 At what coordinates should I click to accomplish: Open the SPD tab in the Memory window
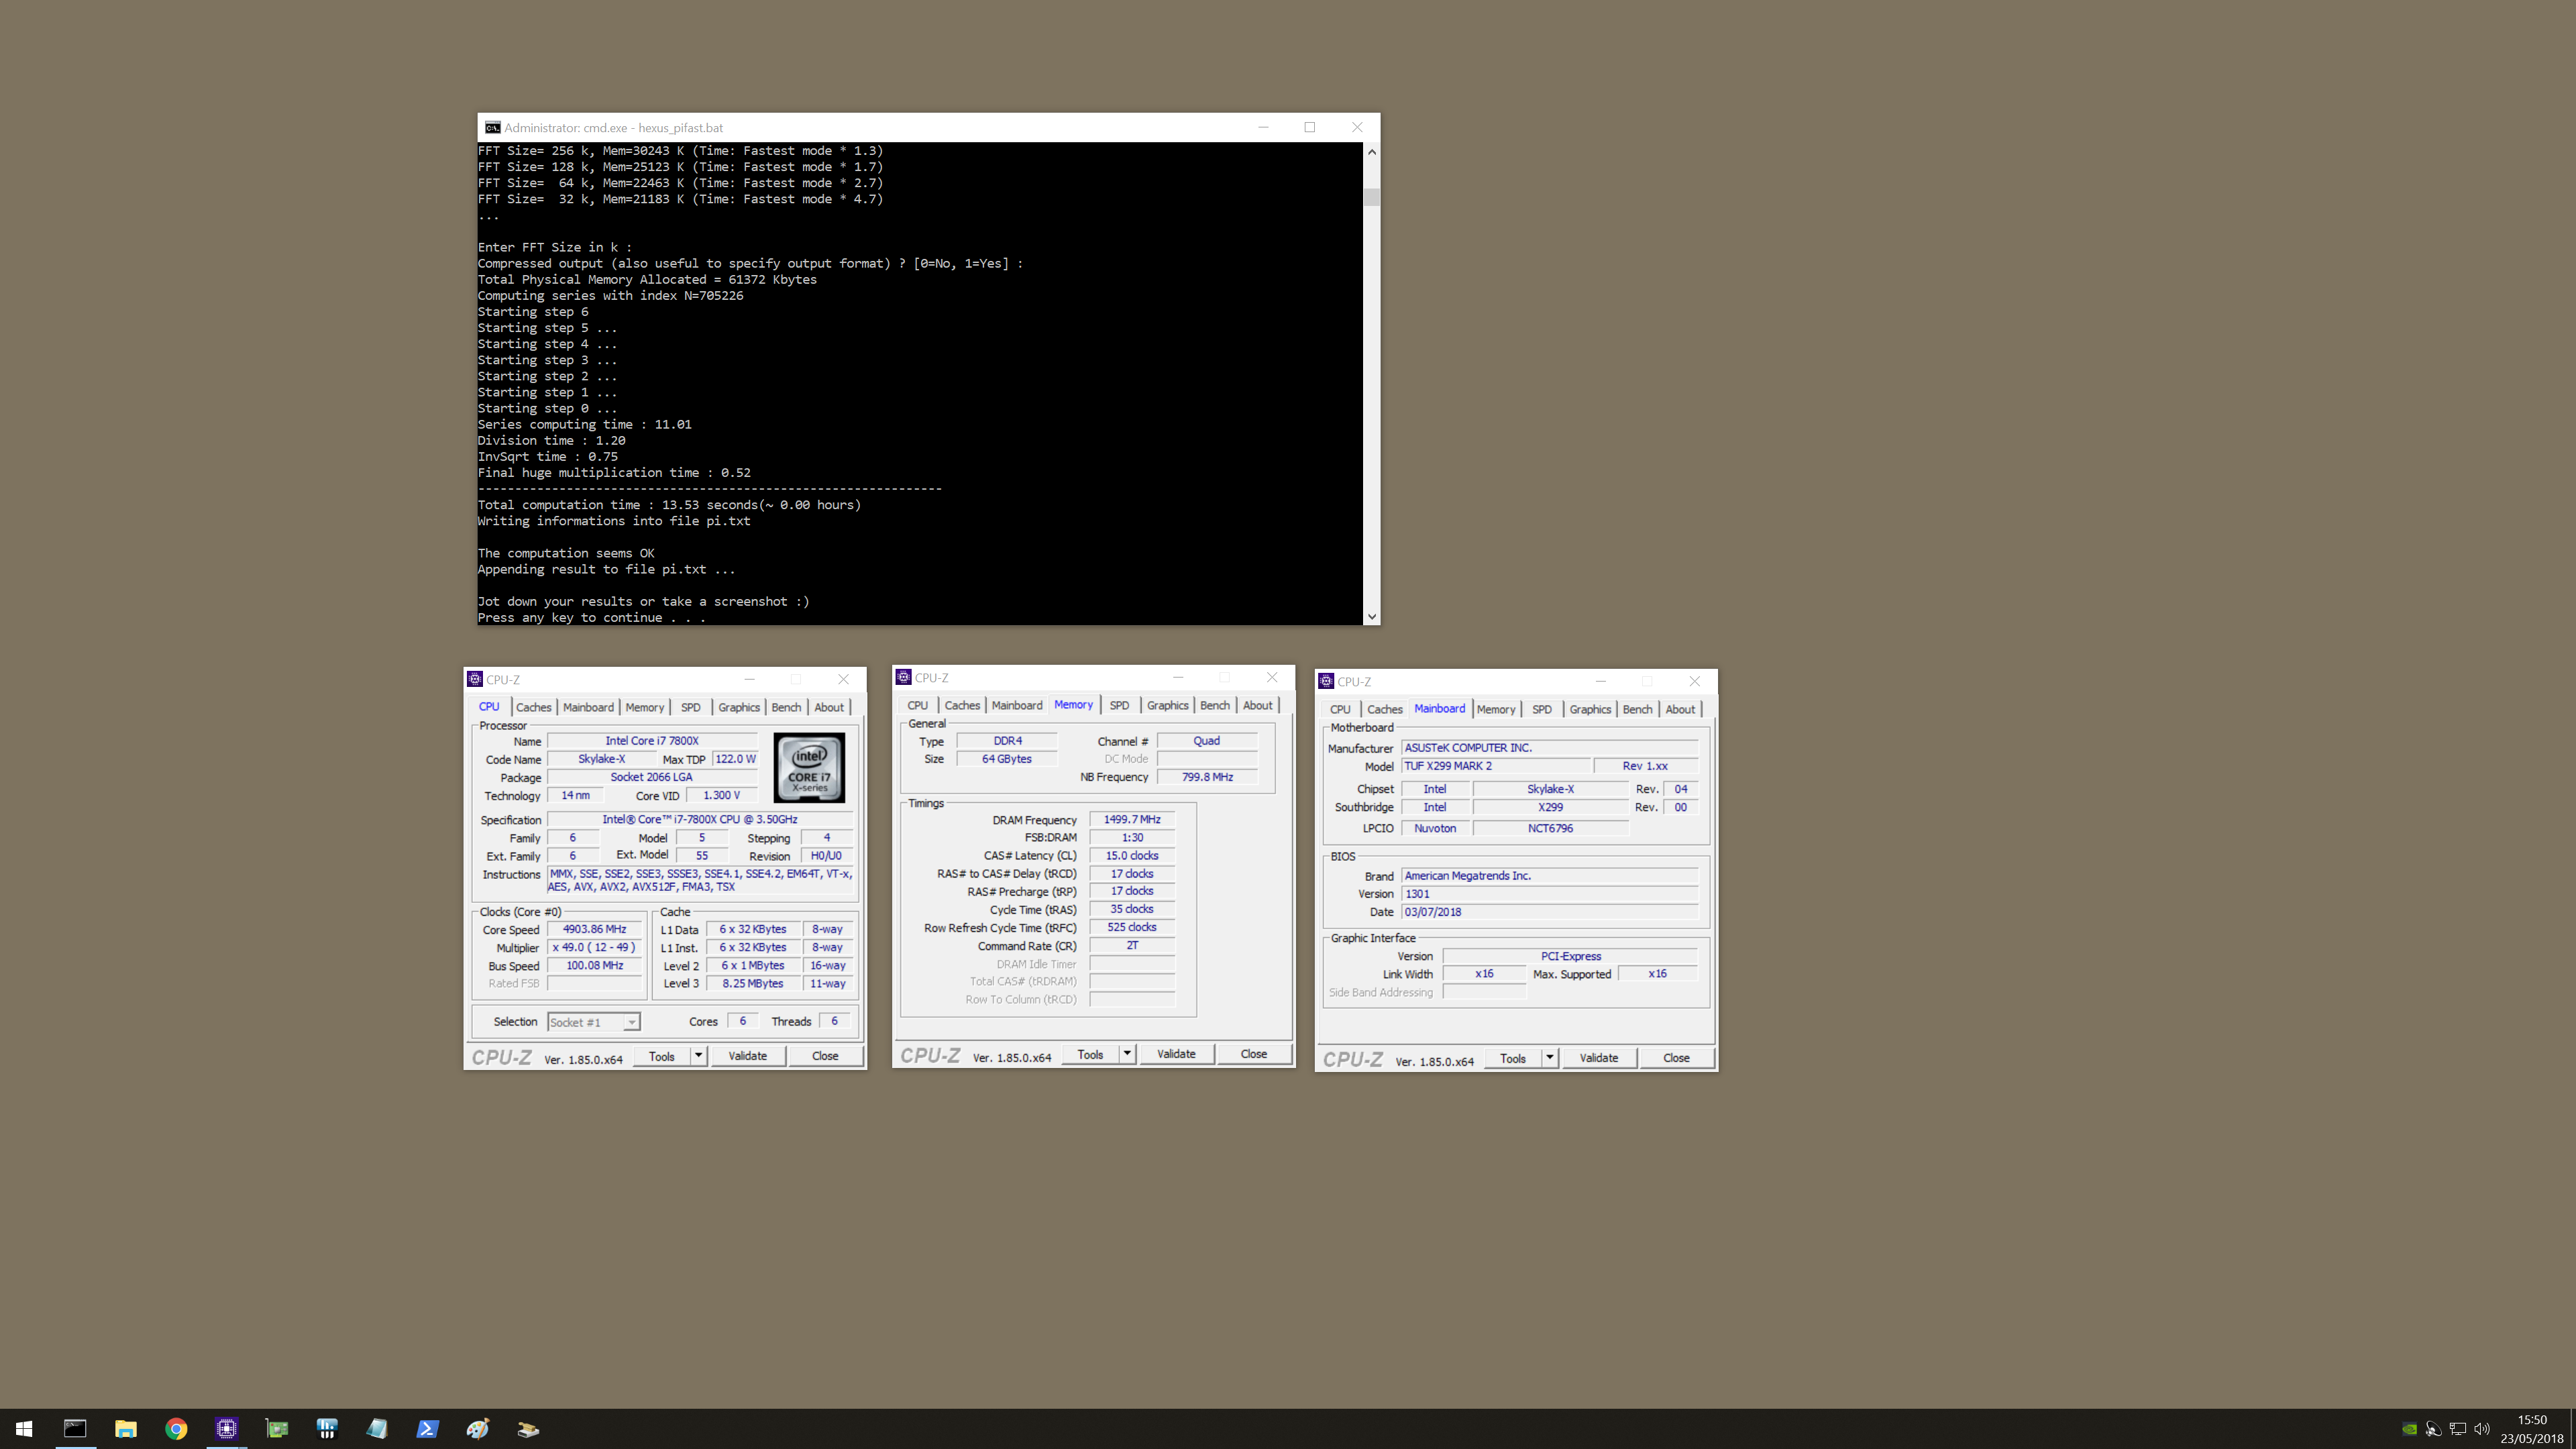pyautogui.click(x=1119, y=705)
